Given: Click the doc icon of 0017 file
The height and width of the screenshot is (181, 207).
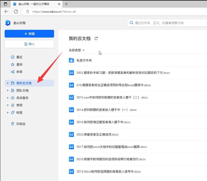Looking at the screenshot, I should 72,147.
